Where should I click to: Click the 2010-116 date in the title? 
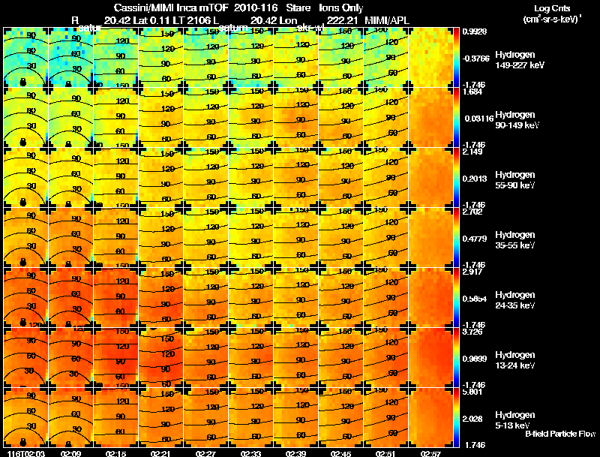click(256, 8)
